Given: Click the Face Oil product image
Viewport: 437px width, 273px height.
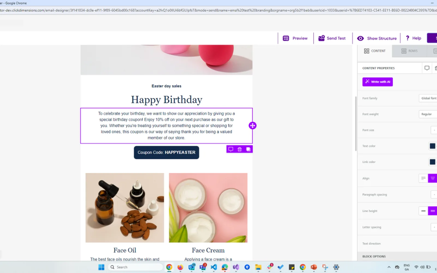Looking at the screenshot, I should point(125,208).
